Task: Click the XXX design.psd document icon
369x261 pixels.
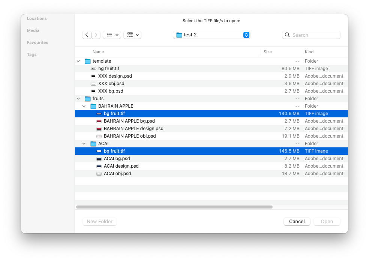Action: tap(93, 76)
